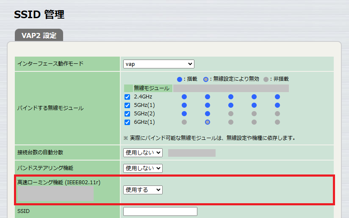The height and width of the screenshot is (218, 349).
Task: Click the 2.4GHz row label
Action: [x=143, y=97]
